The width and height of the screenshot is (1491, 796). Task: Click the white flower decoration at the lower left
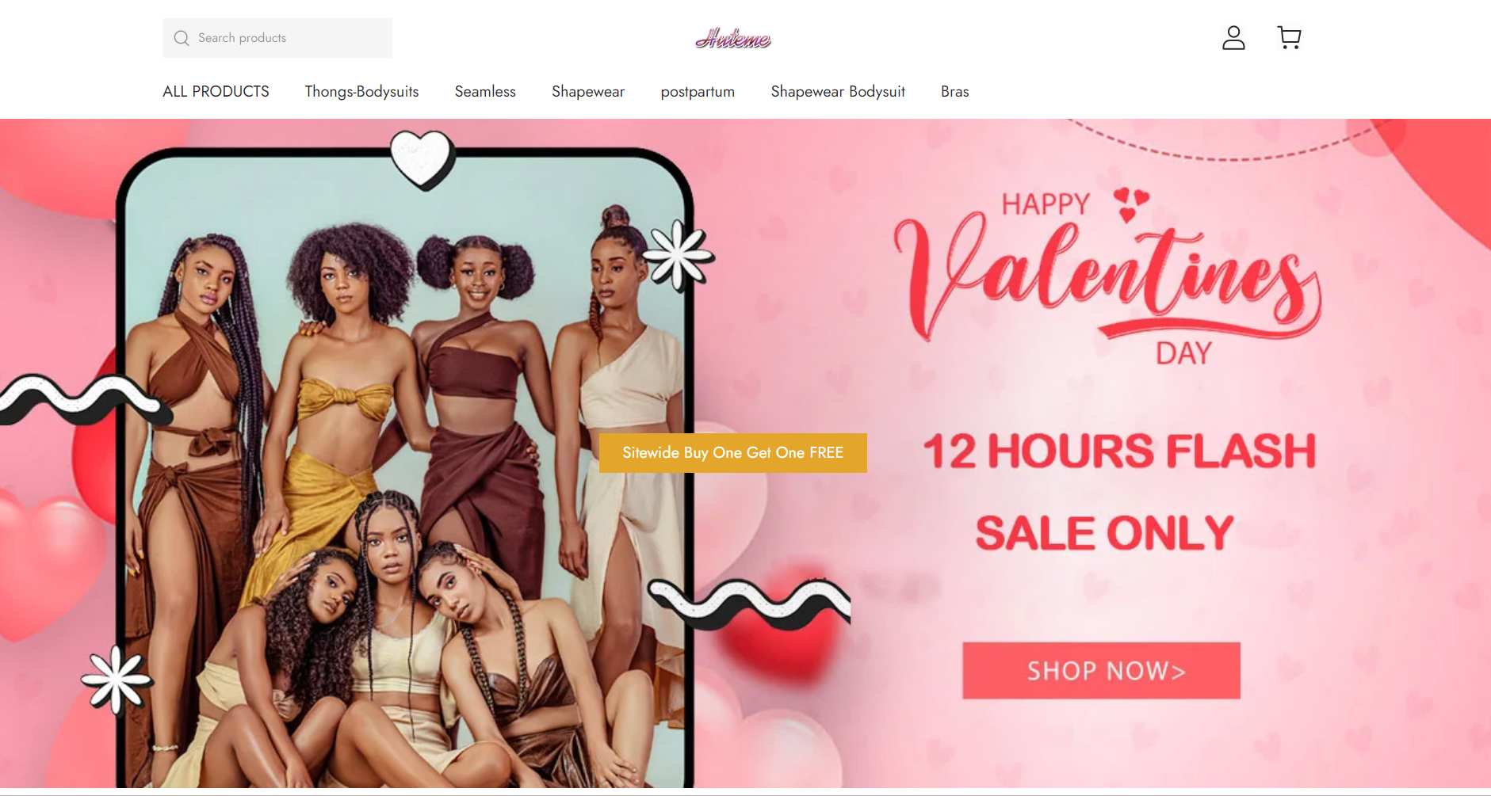[x=117, y=680]
